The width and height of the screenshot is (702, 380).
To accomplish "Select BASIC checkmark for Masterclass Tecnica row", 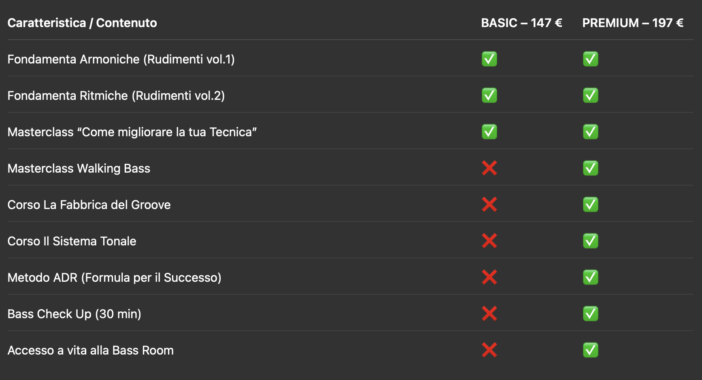I will click(x=489, y=132).
